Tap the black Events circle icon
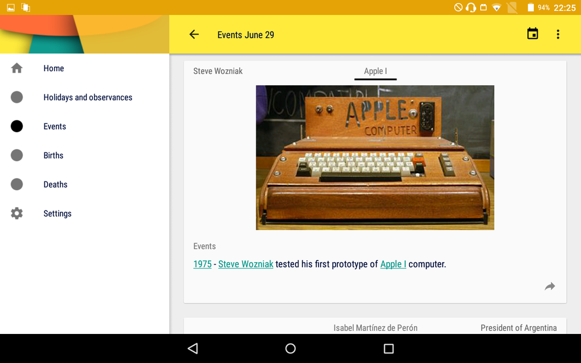 (x=17, y=126)
